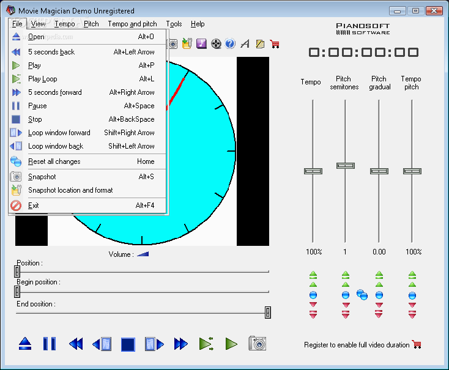The image size is (449, 370).
Task: Click the Register shopping cart icon
Action: coord(417,344)
